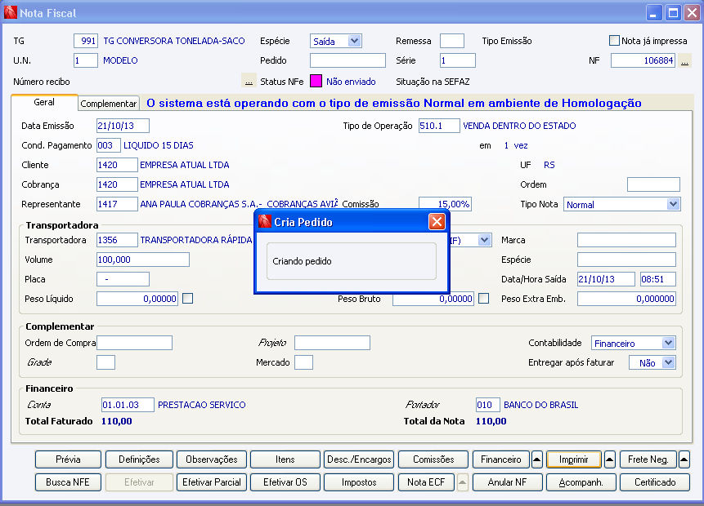Click the Acompanh. button
Image resolution: width=704 pixels, height=506 pixels.
(581, 482)
